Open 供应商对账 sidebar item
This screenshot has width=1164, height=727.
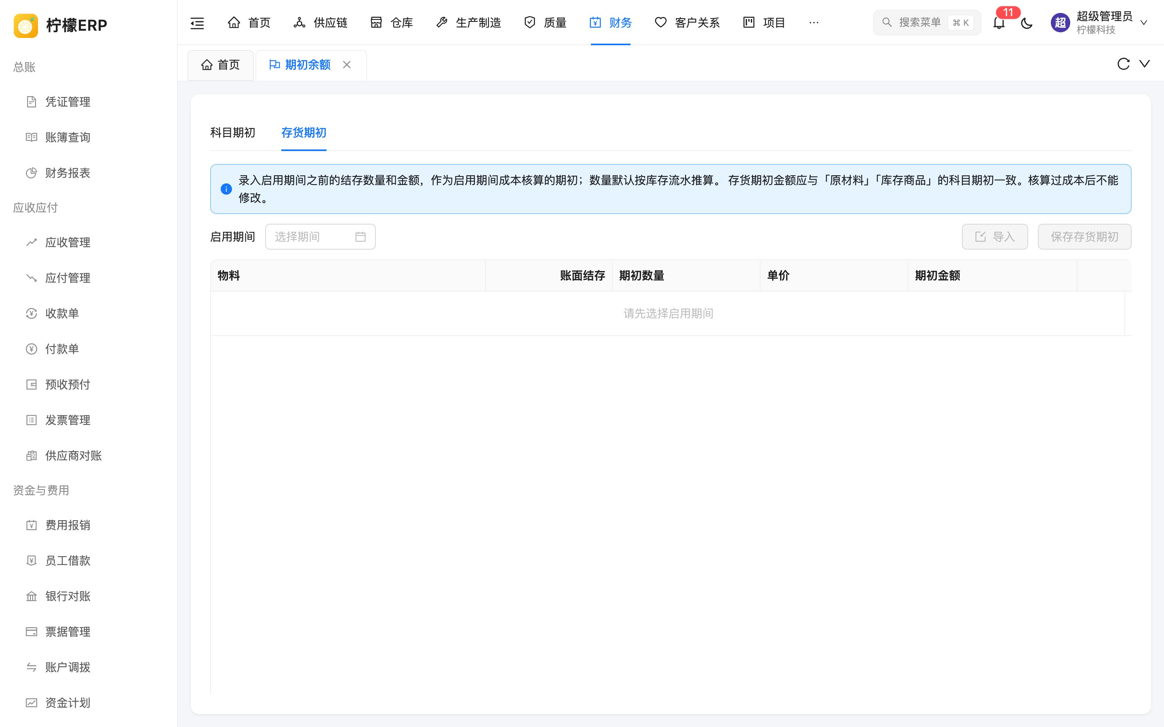point(89,456)
